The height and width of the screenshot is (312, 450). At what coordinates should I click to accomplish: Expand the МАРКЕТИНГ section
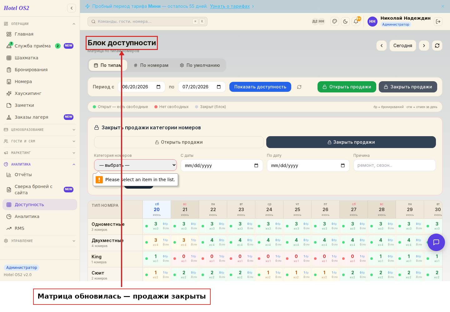pyautogui.click(x=40, y=153)
